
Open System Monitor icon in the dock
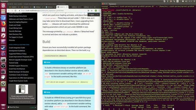(x=3, y=72)
